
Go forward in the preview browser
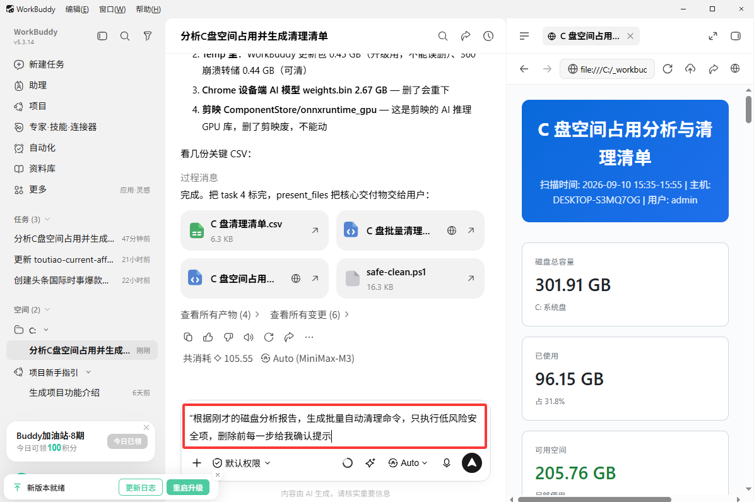point(547,69)
